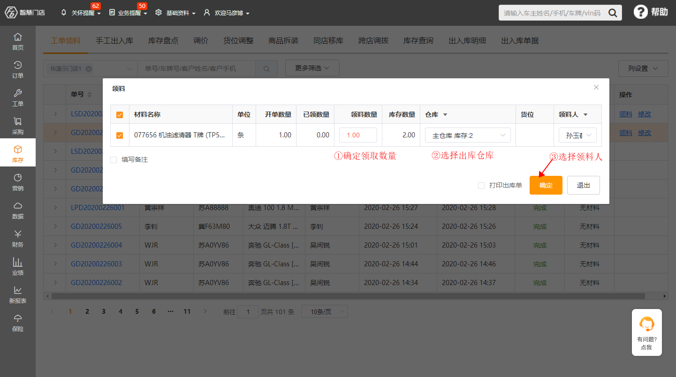The image size is (676, 377).
Task: Open the 主仓库 库存:2 warehouse select
Action: (x=468, y=136)
